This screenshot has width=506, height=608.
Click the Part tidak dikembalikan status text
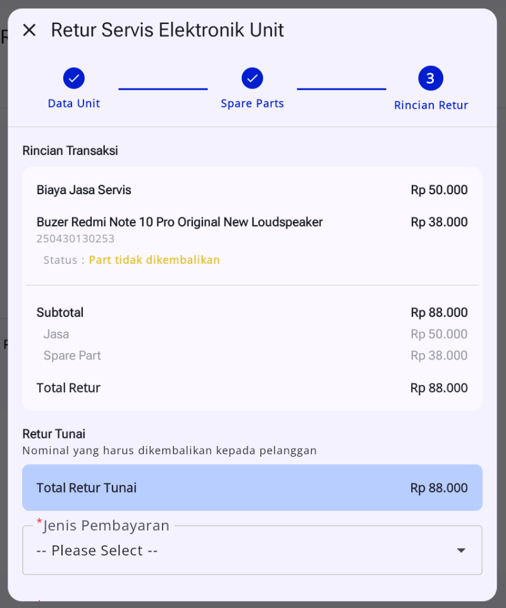click(154, 260)
